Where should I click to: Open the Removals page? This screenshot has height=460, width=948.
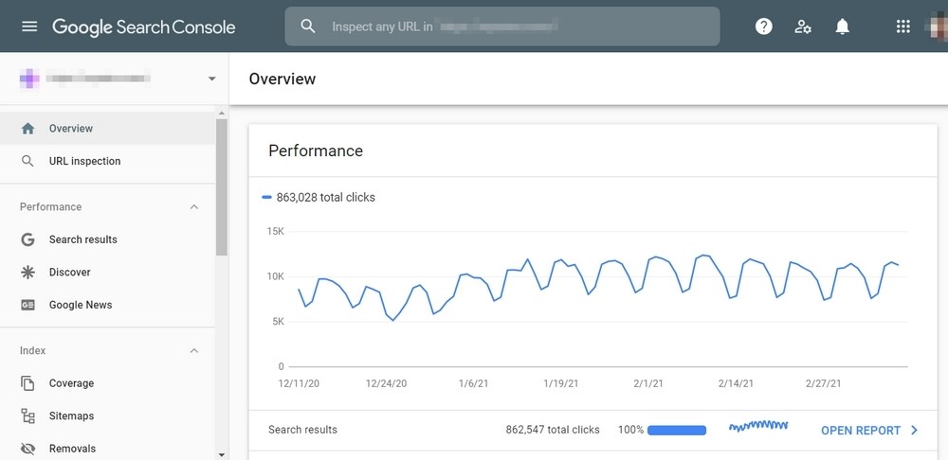click(108, 449)
